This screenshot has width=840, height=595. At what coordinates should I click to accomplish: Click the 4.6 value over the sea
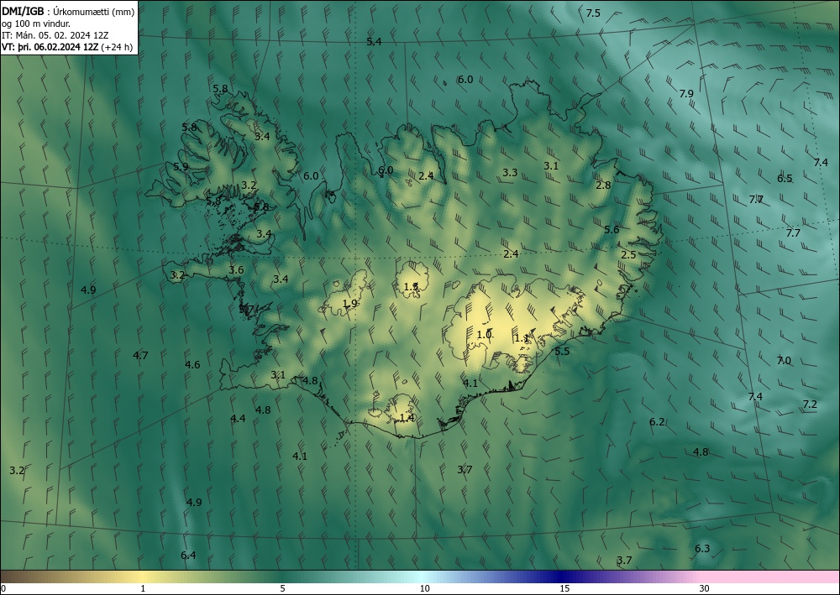(192, 365)
